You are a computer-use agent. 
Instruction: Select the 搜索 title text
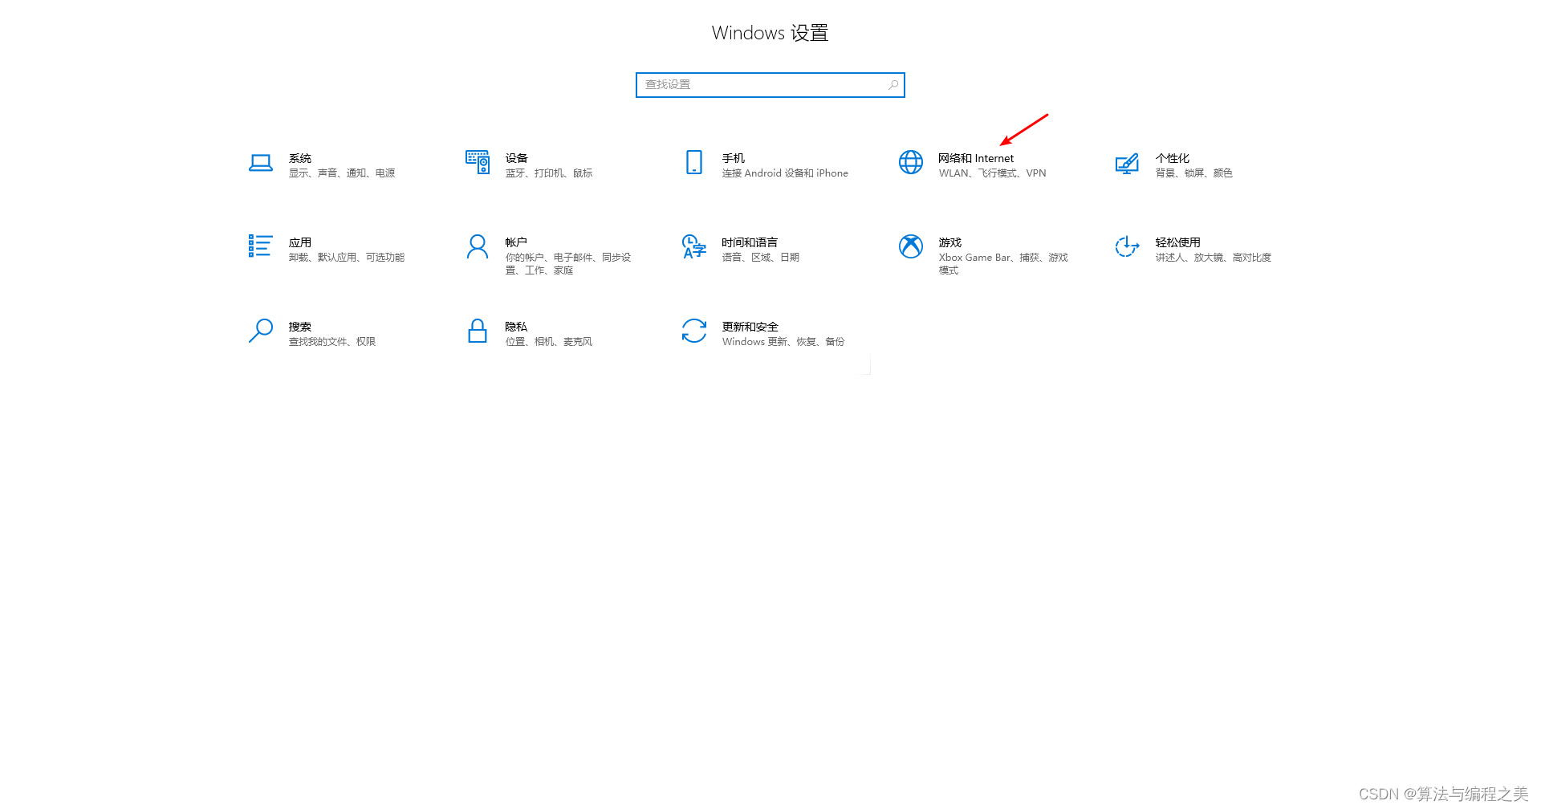(x=300, y=327)
